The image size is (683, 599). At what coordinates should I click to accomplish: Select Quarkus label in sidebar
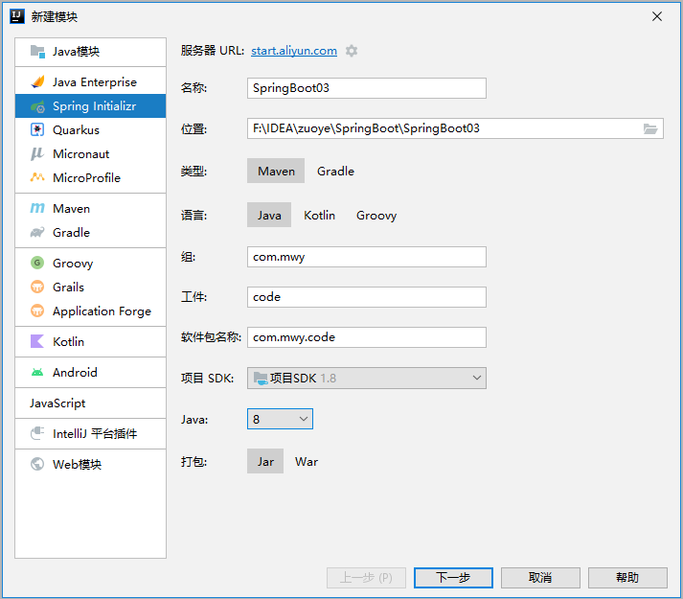(76, 130)
